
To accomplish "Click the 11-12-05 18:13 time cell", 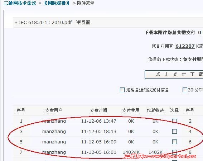I will click(99, 132).
